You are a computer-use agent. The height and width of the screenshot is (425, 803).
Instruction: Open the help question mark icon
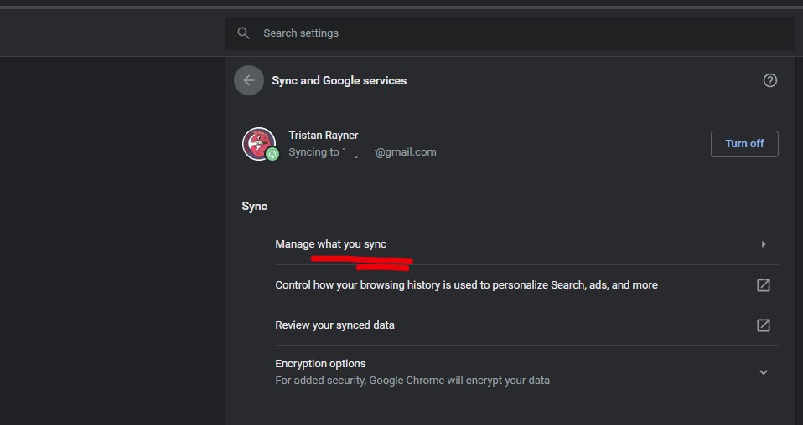coord(770,81)
